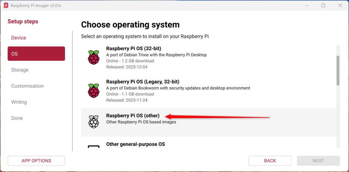This screenshot has height=172, width=349.
Task: Click the raspberry logo for Raspberry Pi OS (32-bit)
Action: coord(94,57)
